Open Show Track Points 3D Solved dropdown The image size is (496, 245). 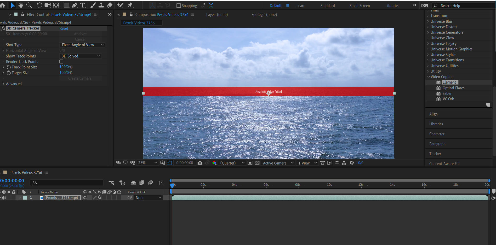point(81,56)
